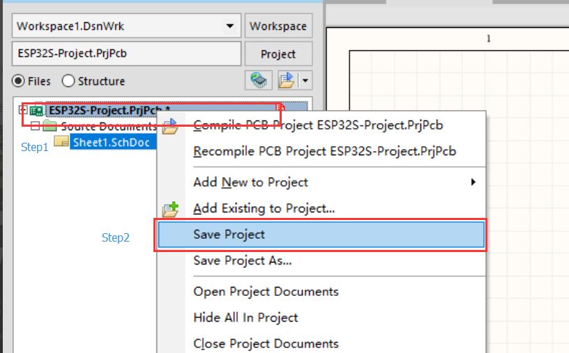Click the modified document icon on project row
This screenshot has height=353, width=569.
point(280,108)
